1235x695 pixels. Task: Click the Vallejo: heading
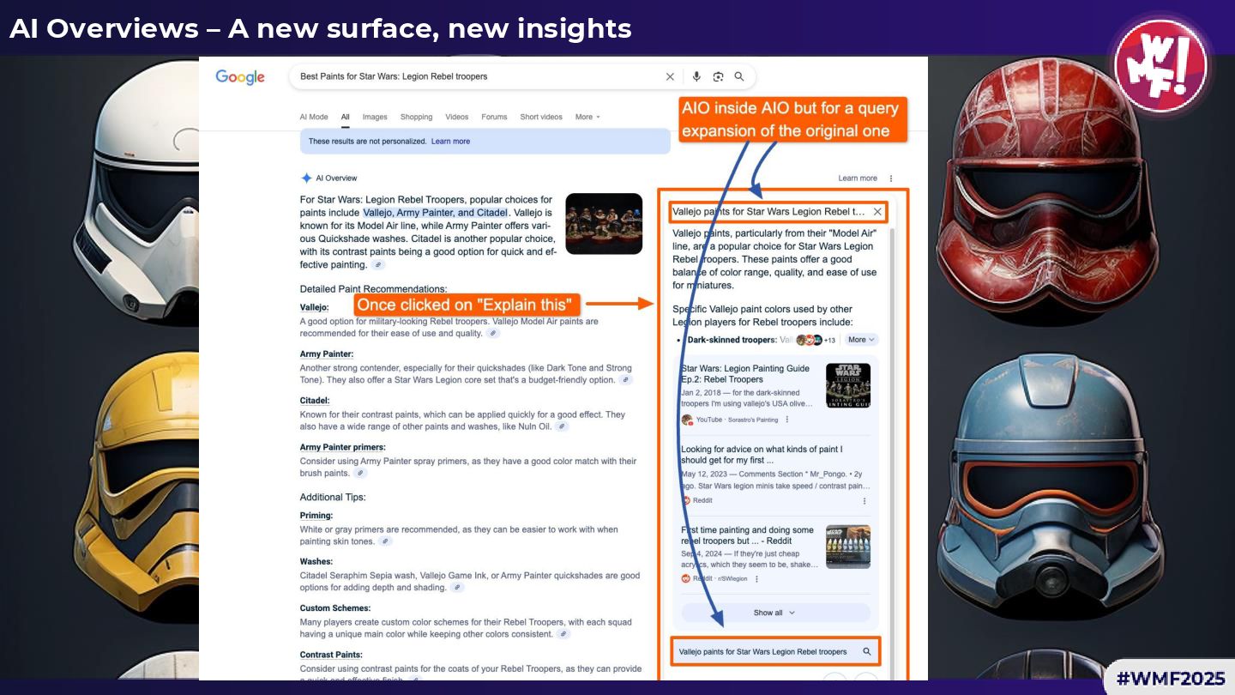315,307
